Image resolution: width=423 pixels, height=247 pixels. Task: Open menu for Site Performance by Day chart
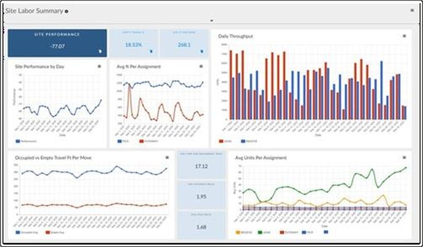tap(99, 66)
